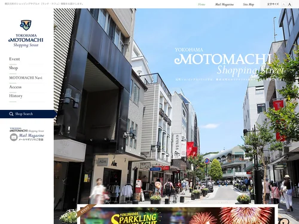Open the Event menu item
Screen dimensions: 299x224
[14, 59]
